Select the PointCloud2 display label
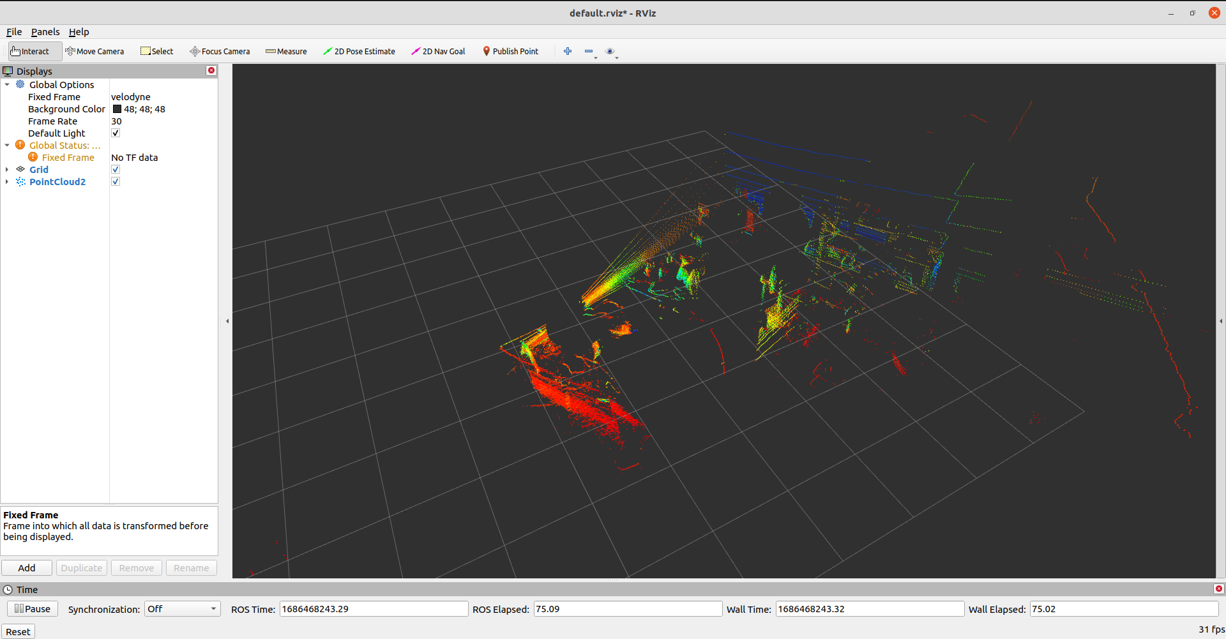The image size is (1226, 639). tap(57, 182)
